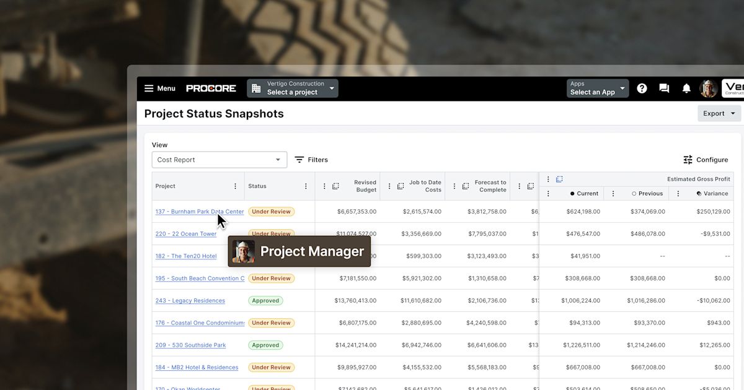Screen dimensions: 744x390
Task: Select variance value $250,129.00
Action: click(x=713, y=212)
